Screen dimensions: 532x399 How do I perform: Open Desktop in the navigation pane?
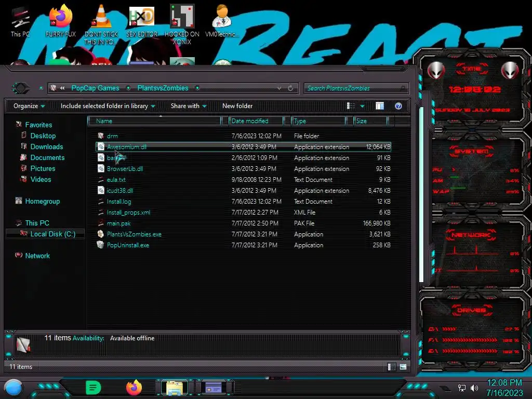(x=43, y=136)
